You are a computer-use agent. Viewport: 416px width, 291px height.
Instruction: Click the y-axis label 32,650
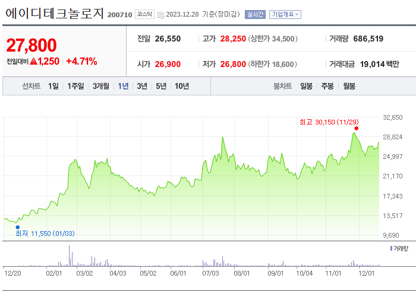(393, 117)
